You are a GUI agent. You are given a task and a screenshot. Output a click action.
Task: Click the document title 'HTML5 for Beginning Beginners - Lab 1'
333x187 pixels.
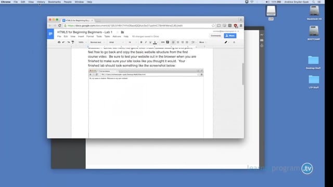pos(85,32)
